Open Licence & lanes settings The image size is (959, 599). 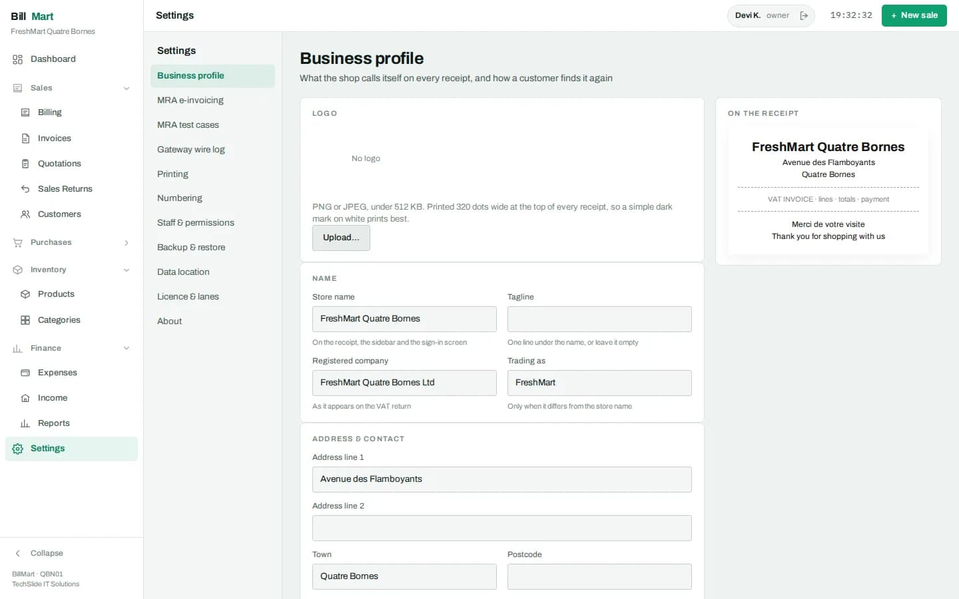pos(212,297)
